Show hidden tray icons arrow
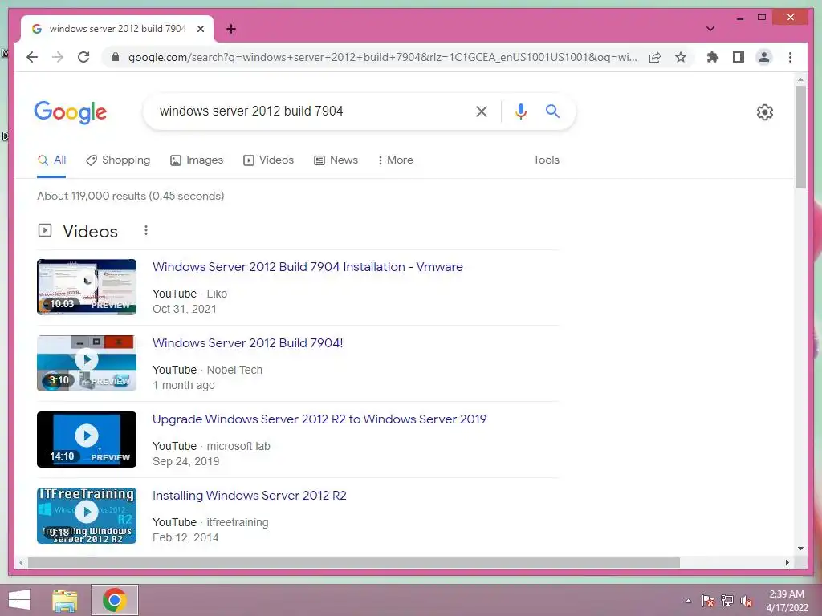 (x=688, y=601)
